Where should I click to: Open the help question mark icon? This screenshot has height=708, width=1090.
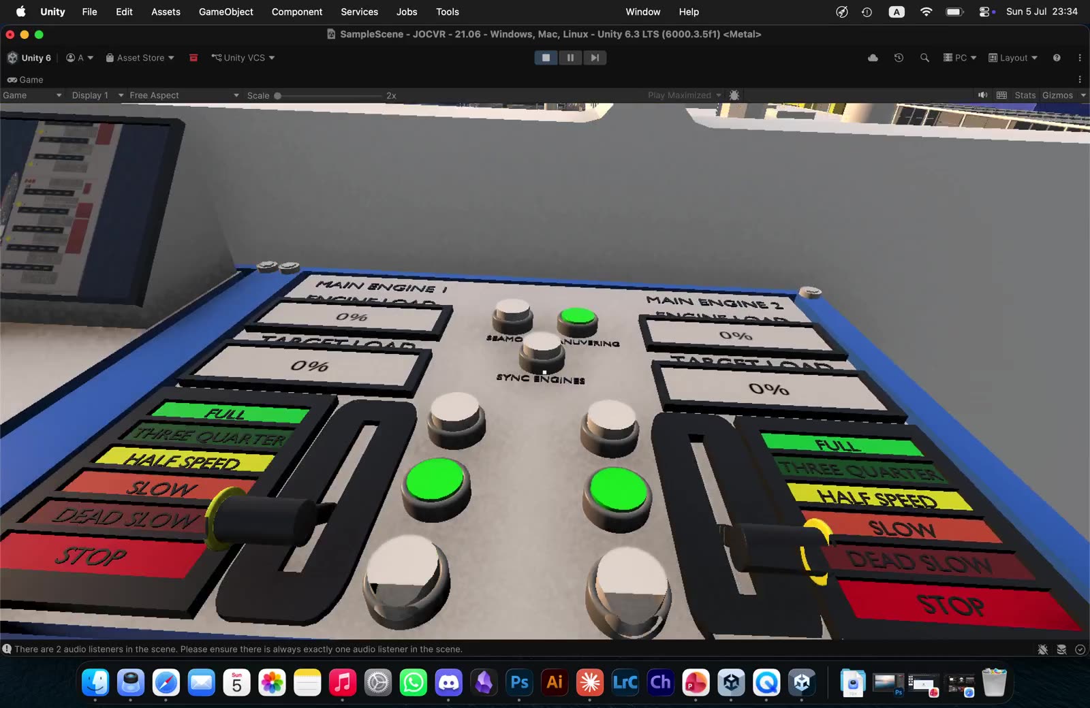(x=1057, y=58)
